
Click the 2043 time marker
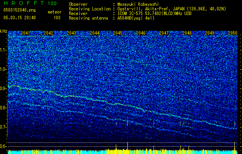[x=72, y=33]
